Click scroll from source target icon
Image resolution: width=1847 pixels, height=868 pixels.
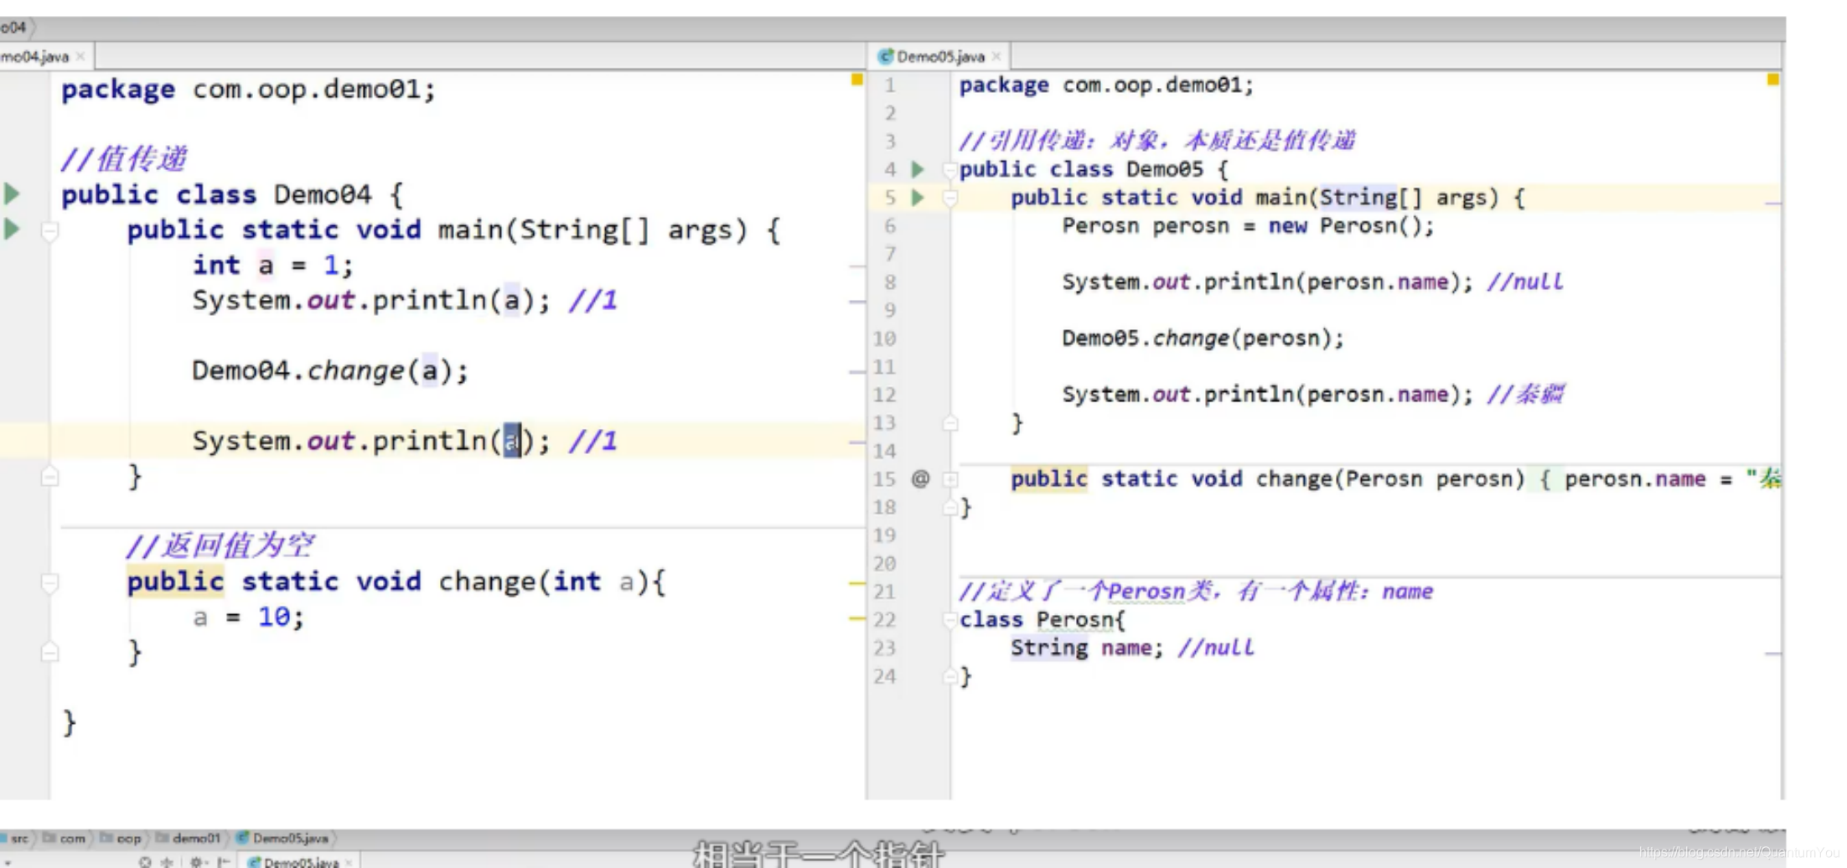pos(145,861)
